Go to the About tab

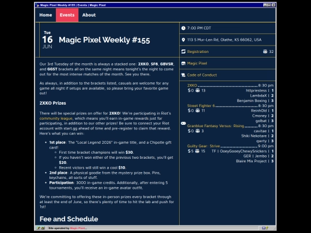(89, 15)
